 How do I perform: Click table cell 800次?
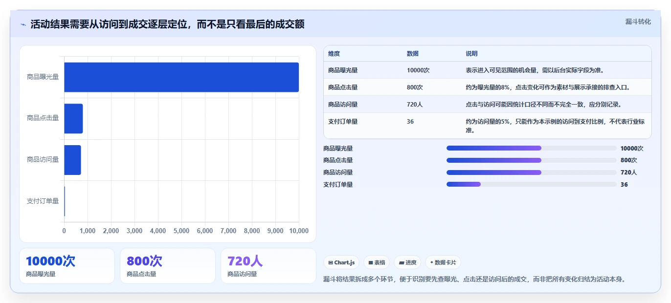tap(415, 87)
